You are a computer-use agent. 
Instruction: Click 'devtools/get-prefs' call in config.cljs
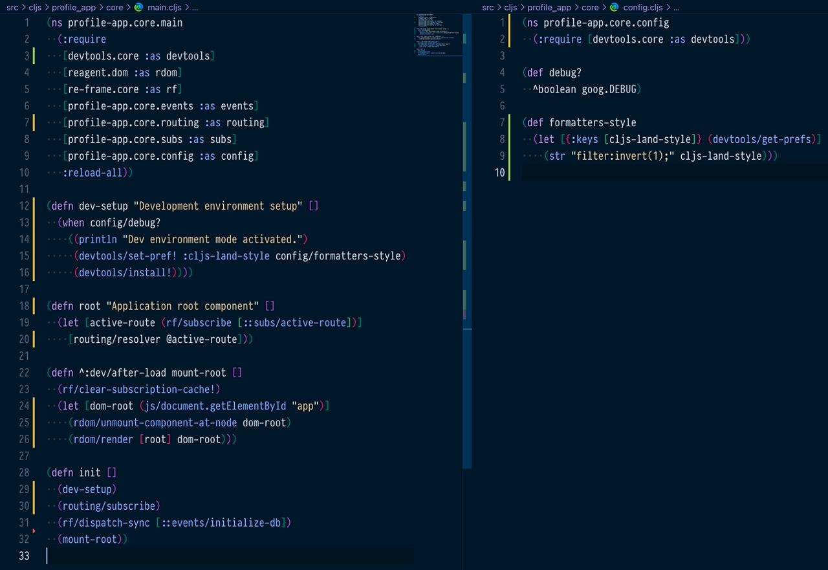pyautogui.click(x=762, y=139)
